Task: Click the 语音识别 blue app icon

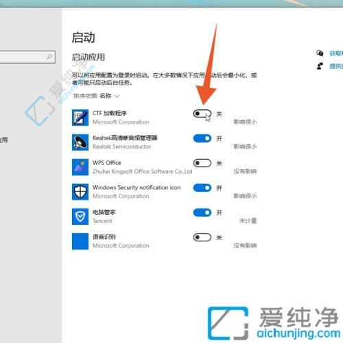Action: tap(80, 241)
